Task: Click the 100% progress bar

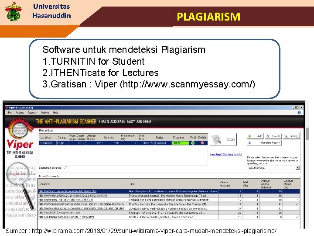Action: click(x=180, y=143)
